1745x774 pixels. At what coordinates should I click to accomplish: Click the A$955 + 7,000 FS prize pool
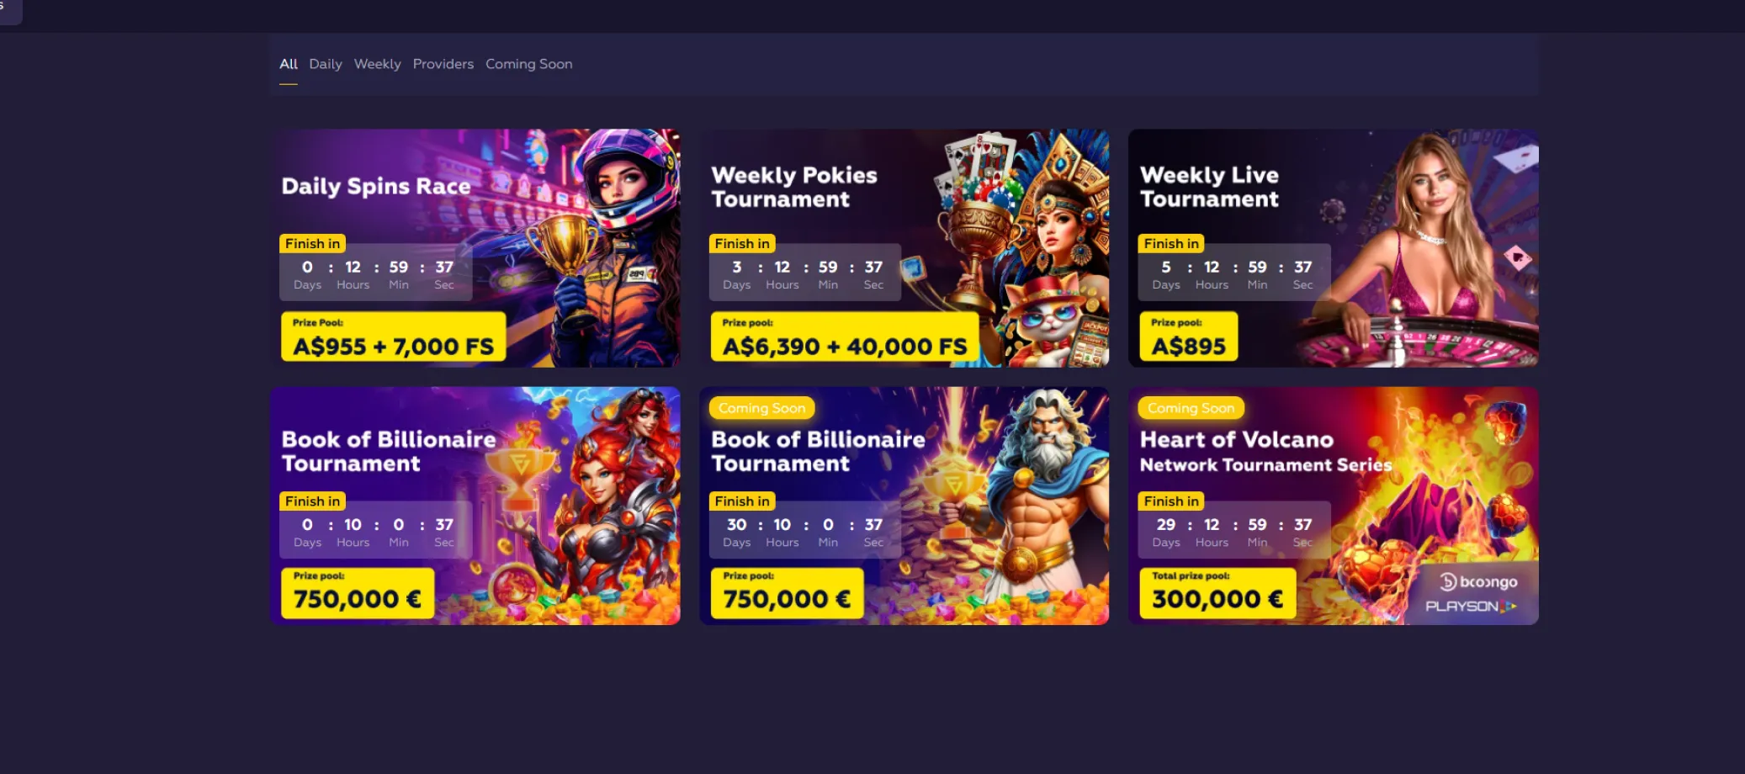coord(394,337)
